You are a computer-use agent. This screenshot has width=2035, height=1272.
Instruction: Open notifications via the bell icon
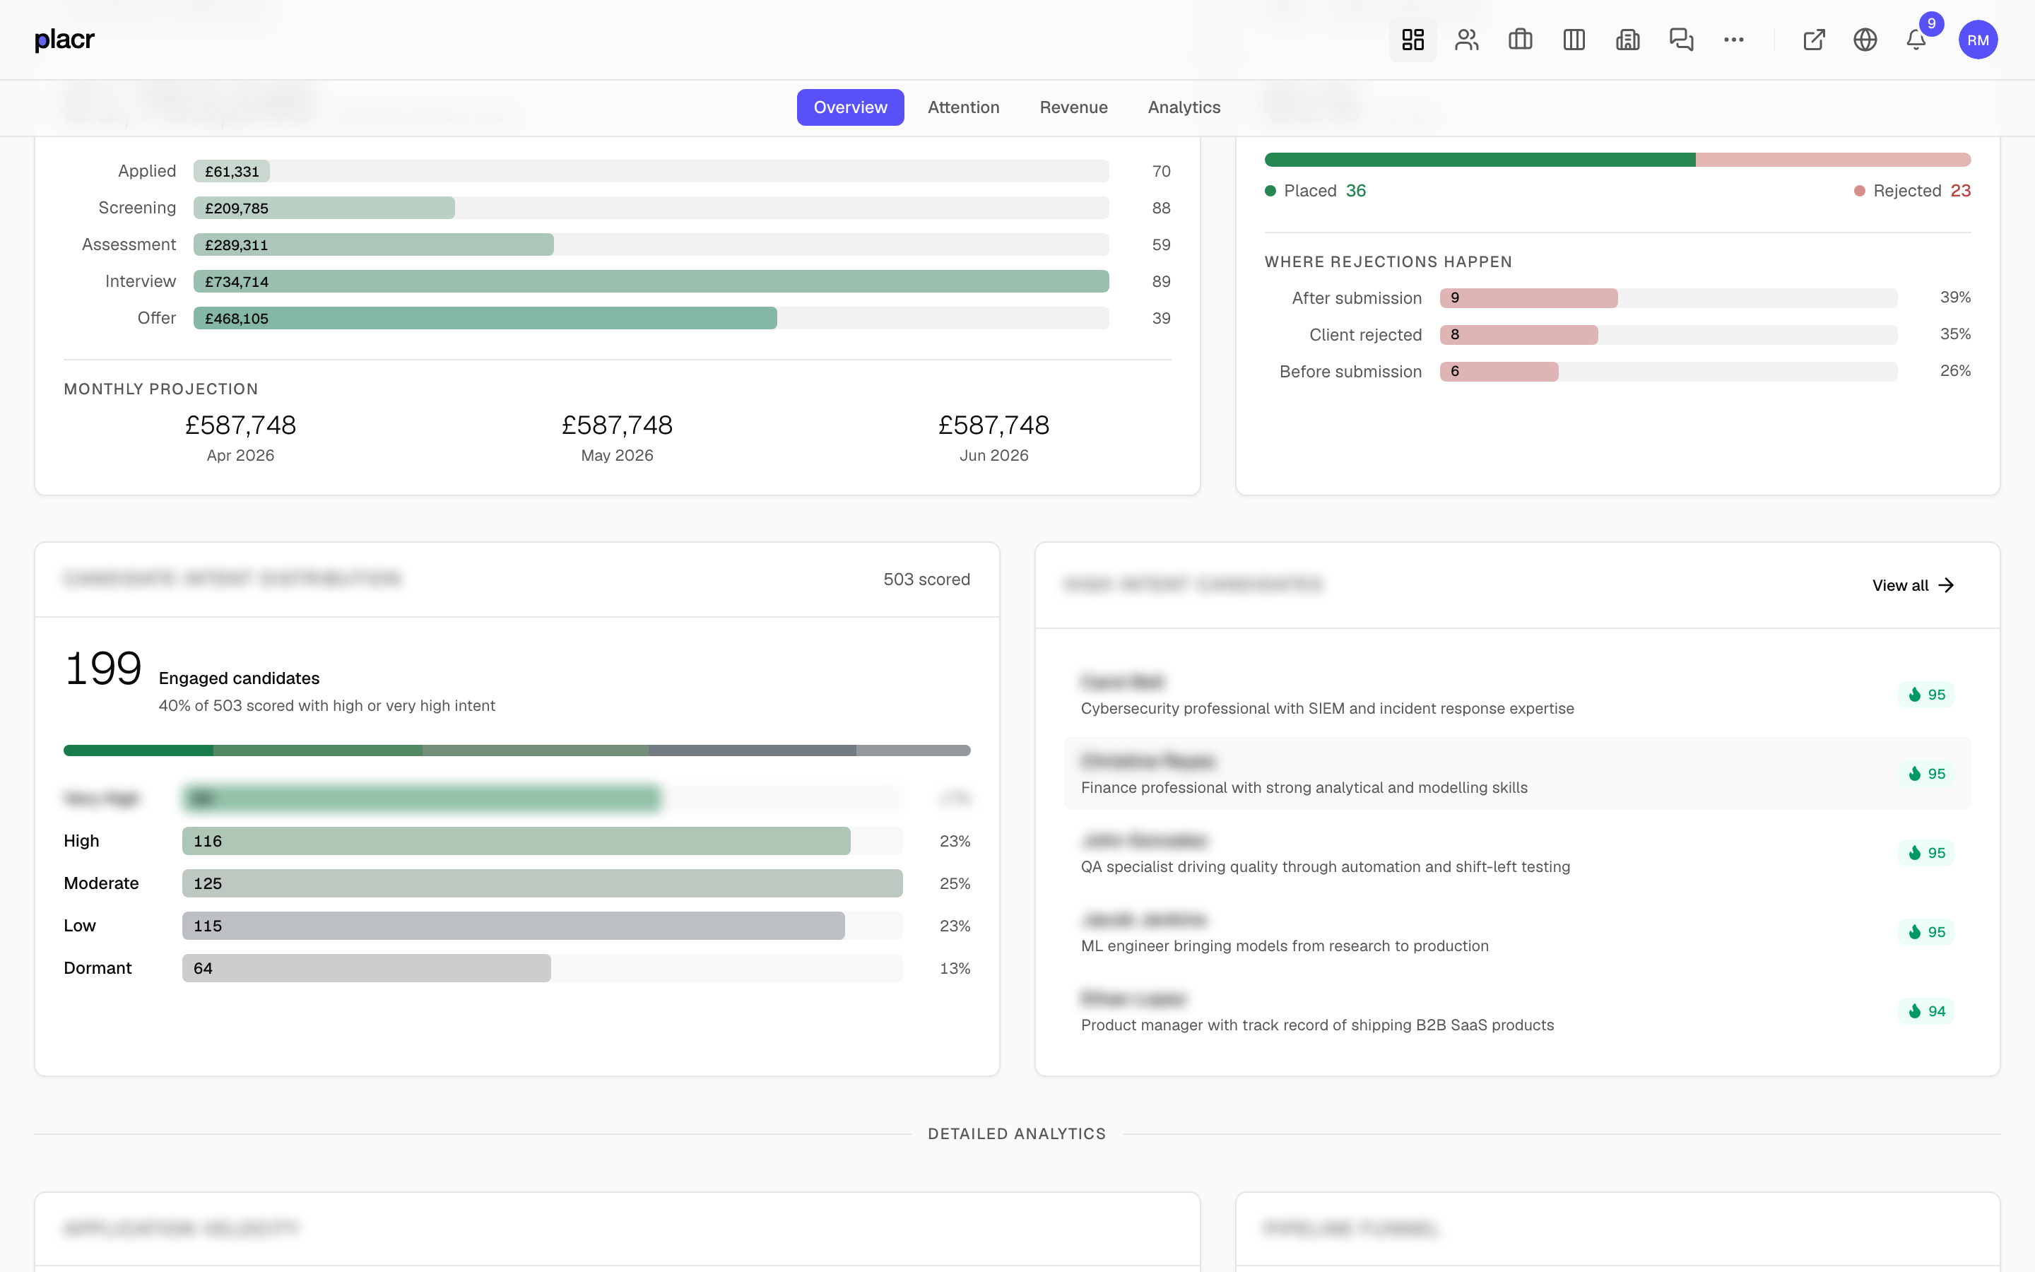(1915, 40)
